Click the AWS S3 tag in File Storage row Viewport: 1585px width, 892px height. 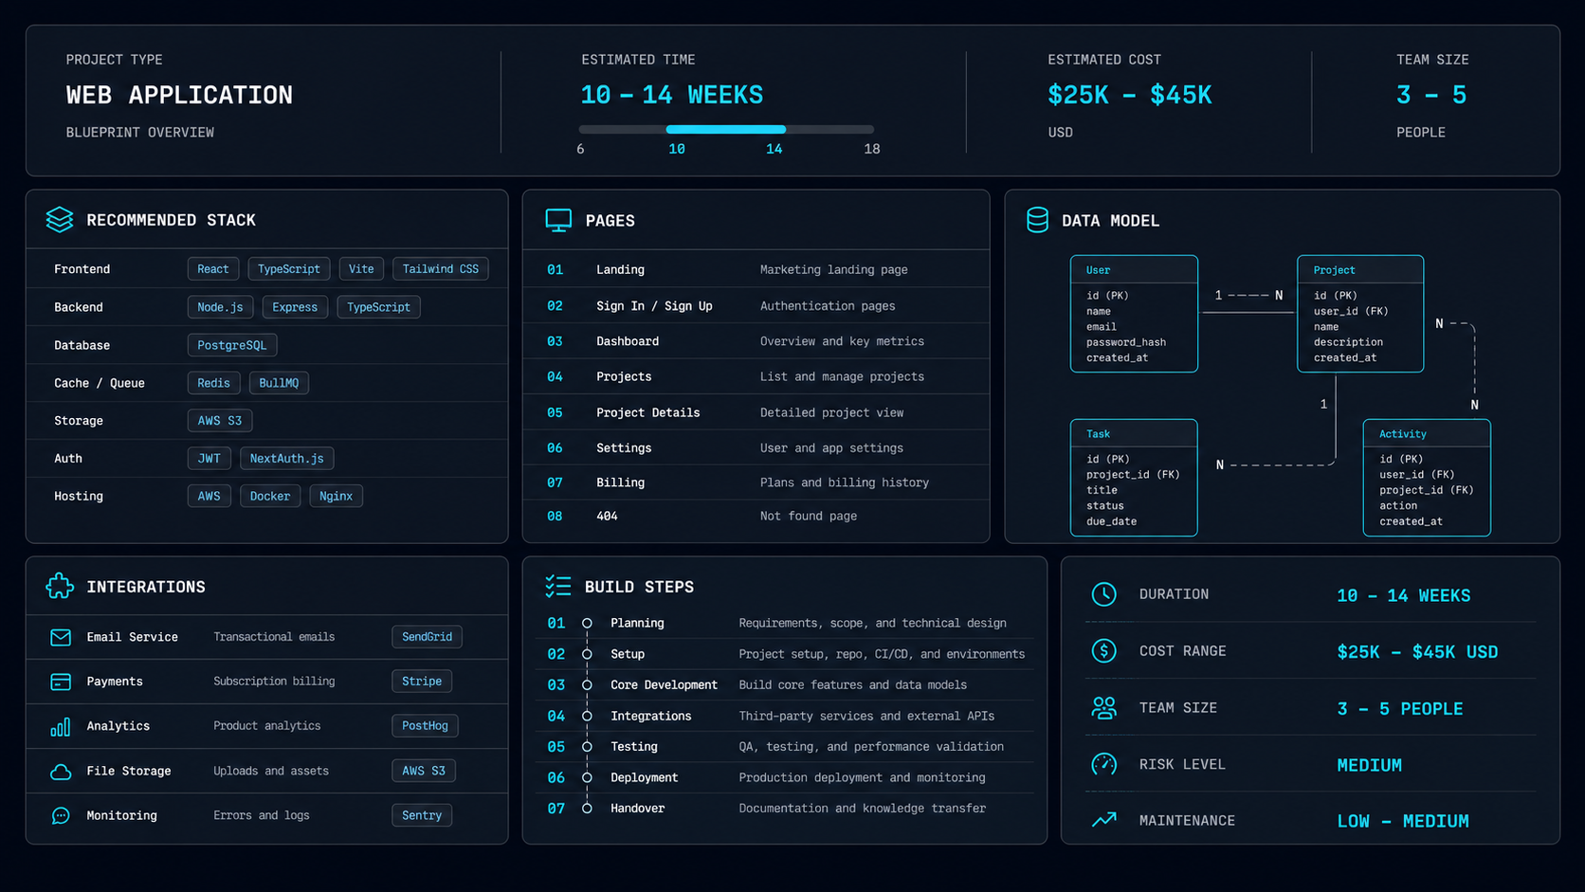424,772
